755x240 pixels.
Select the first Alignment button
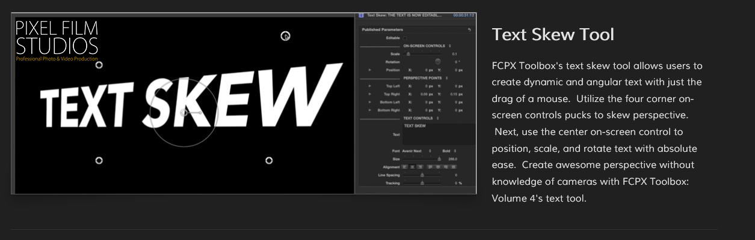coord(405,167)
